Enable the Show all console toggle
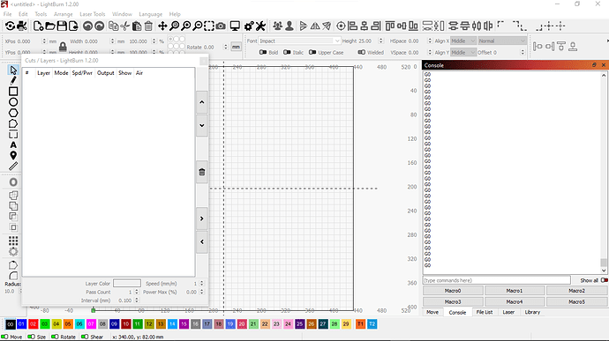 click(604, 280)
